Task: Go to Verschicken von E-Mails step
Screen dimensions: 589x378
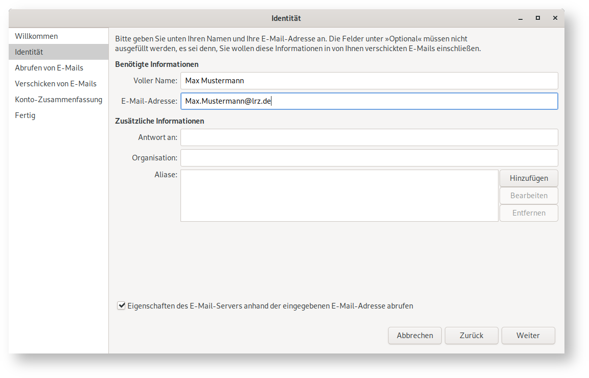Action: (x=56, y=84)
